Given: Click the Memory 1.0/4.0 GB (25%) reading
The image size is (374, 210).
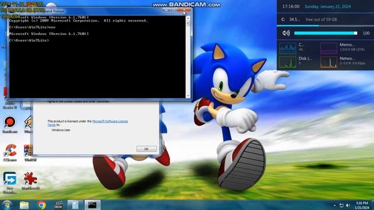Looking at the screenshot, I should point(352,50).
